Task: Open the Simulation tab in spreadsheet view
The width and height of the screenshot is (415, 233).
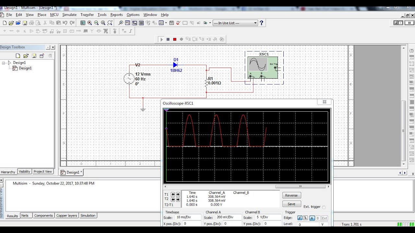Action: pyautogui.click(x=88, y=216)
